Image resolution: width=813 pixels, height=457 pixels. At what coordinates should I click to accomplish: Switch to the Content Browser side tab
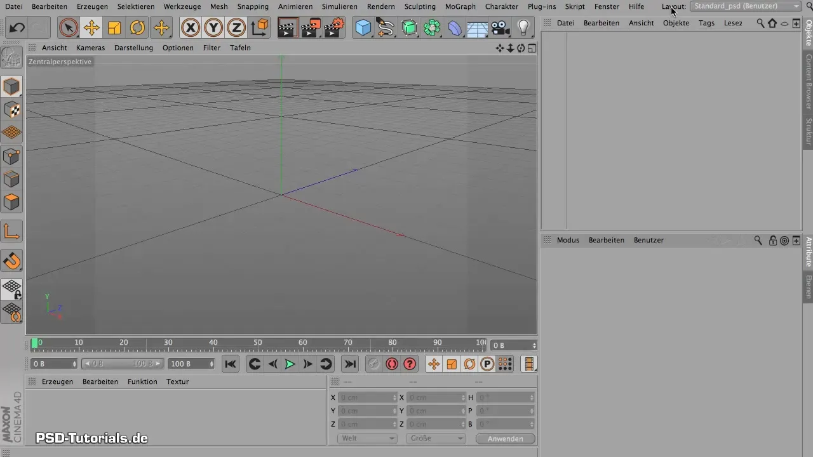809,81
